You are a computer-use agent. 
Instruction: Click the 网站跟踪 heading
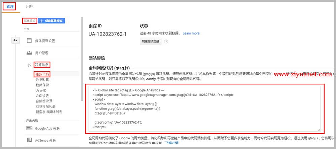click(97, 58)
